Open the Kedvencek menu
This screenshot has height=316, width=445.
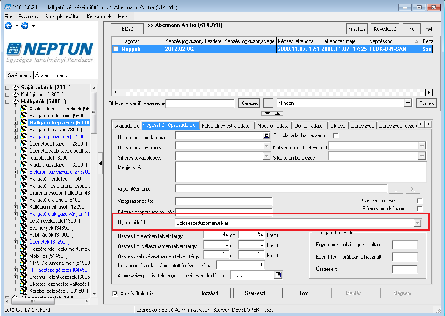(99, 17)
